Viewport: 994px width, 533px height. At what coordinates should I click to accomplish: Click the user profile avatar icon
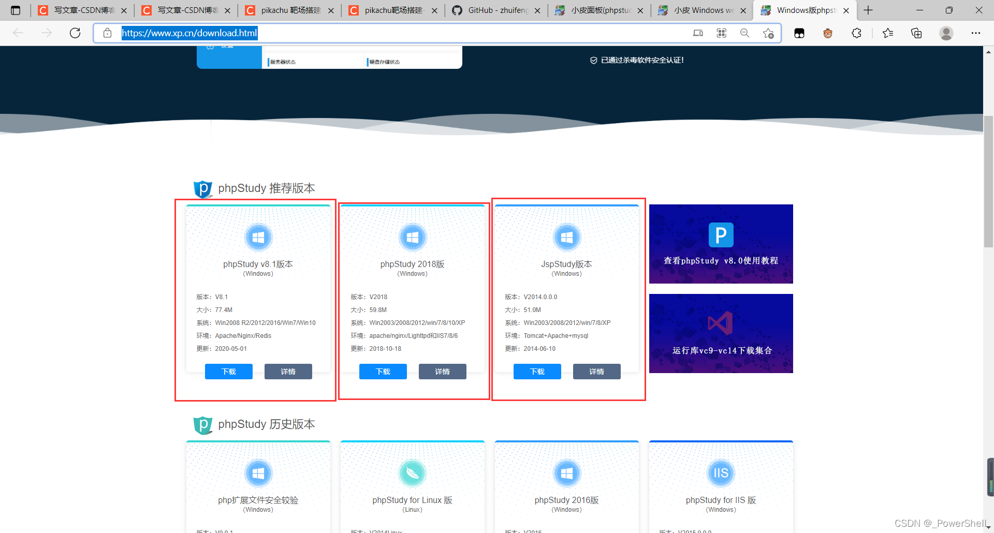coord(946,33)
